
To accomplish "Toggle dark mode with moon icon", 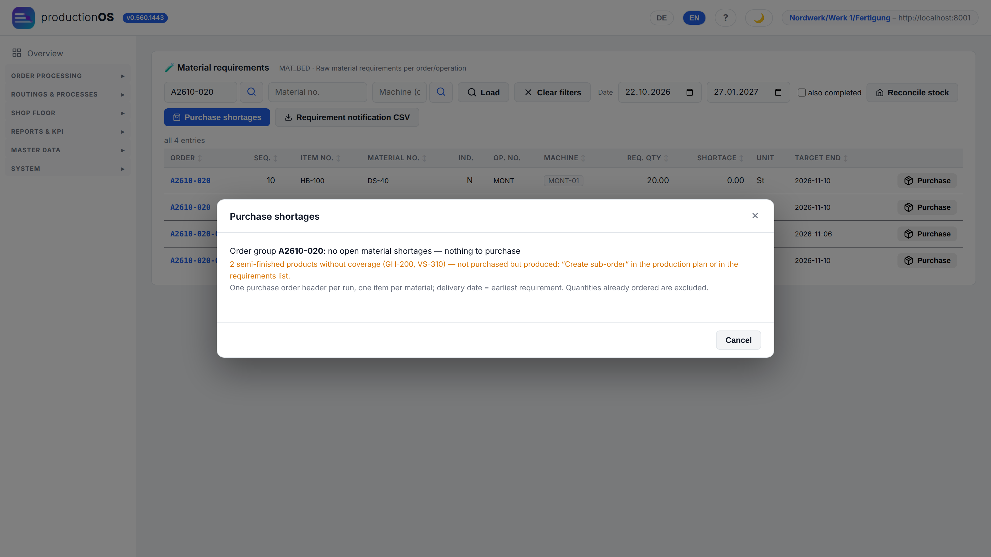I will (x=759, y=18).
